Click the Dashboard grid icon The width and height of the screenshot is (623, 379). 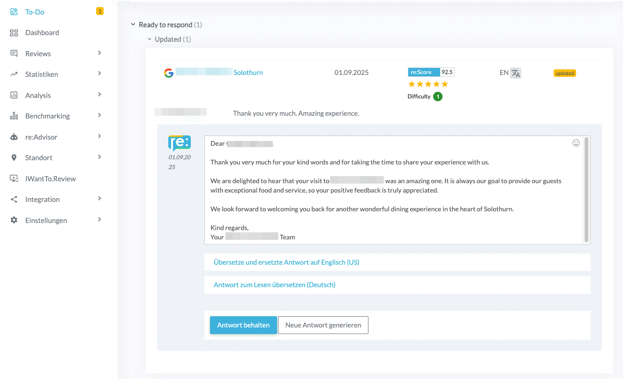pyautogui.click(x=14, y=33)
